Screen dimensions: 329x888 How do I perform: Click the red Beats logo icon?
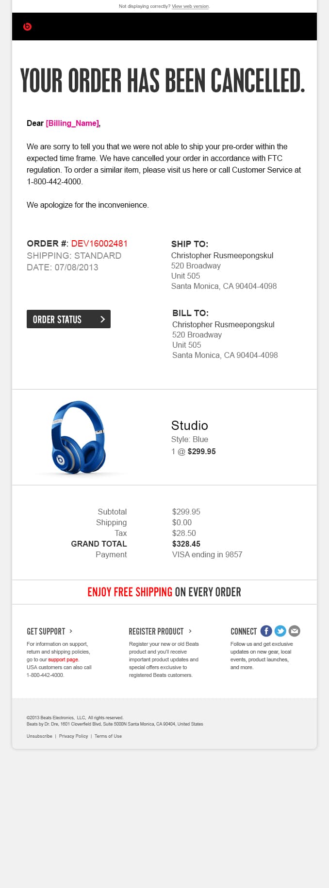click(x=27, y=26)
